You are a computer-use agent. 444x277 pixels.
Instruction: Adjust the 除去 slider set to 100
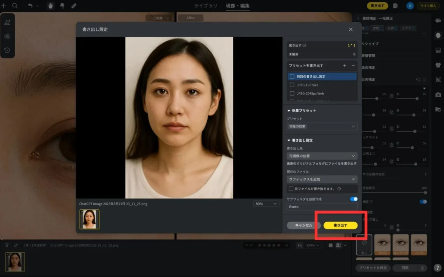425,192
